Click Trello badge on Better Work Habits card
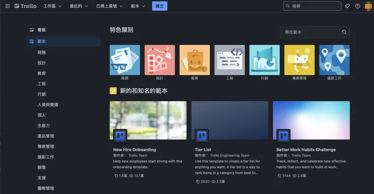 click(284, 136)
